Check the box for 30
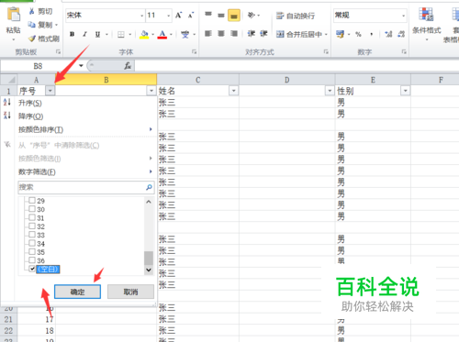This screenshot has height=342, width=459. tap(32, 209)
